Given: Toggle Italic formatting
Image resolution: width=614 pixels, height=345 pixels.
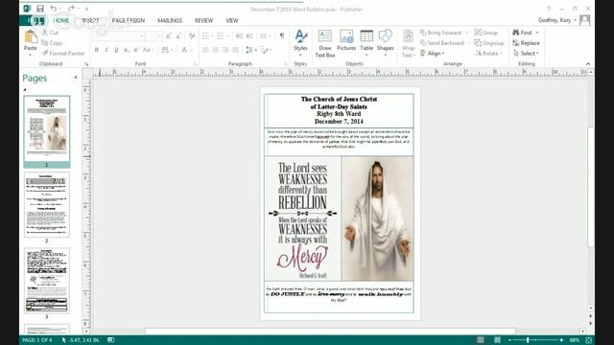Looking at the screenshot, I should [x=106, y=50].
